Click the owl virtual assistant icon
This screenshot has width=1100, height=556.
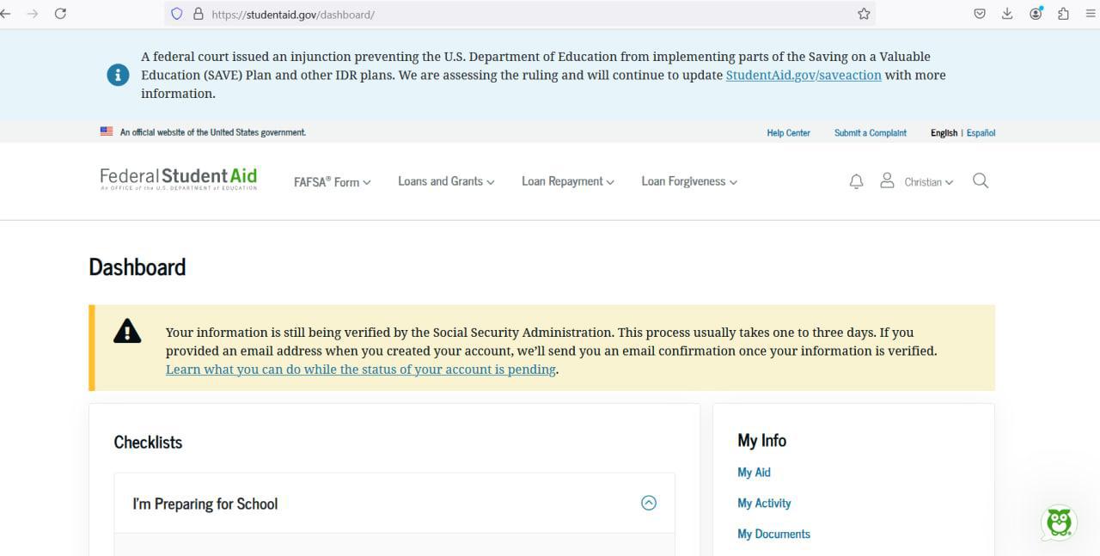coord(1059,522)
